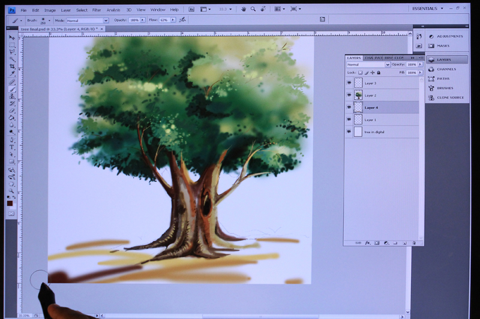Hide Layer 3 visibility eye

click(x=349, y=83)
